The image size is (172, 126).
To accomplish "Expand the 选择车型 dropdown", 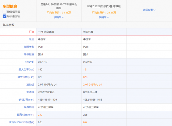I will (x=149, y=10).
